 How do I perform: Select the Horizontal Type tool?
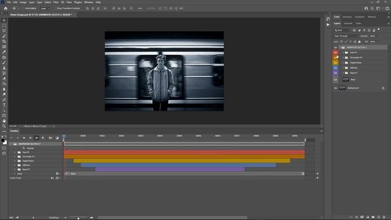pyautogui.click(x=4, y=105)
